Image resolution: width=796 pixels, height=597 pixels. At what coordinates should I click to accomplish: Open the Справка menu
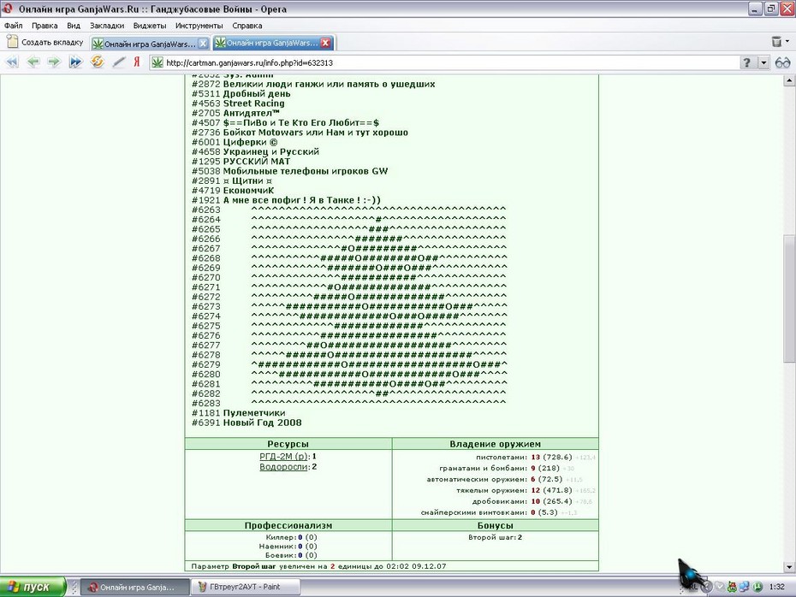pos(247,26)
